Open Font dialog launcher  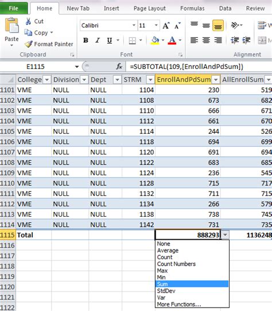[x=180, y=55]
